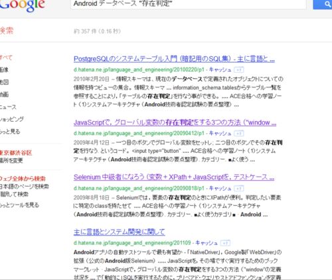This screenshot has height=280, width=332.
Task: Click the Google logo
Action: coord(22,5)
